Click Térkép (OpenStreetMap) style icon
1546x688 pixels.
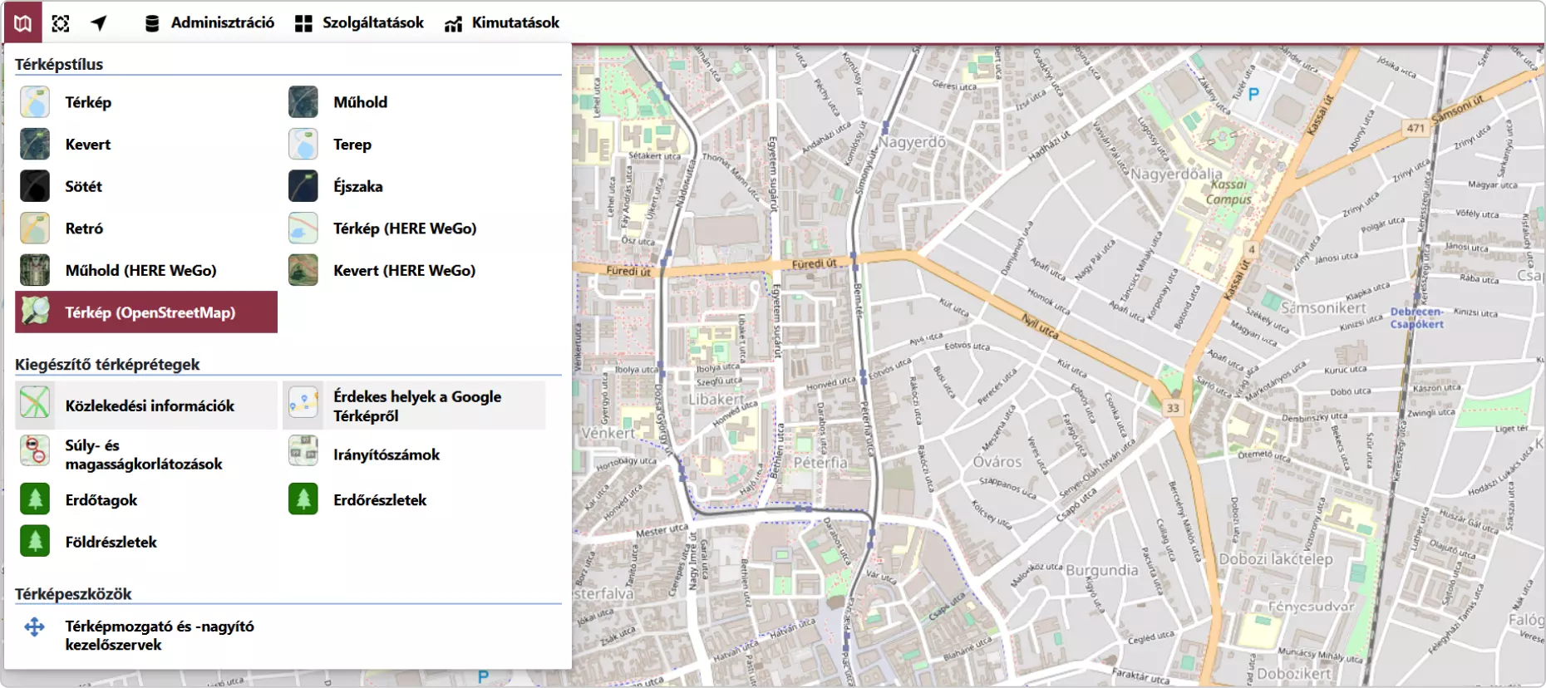tap(35, 311)
